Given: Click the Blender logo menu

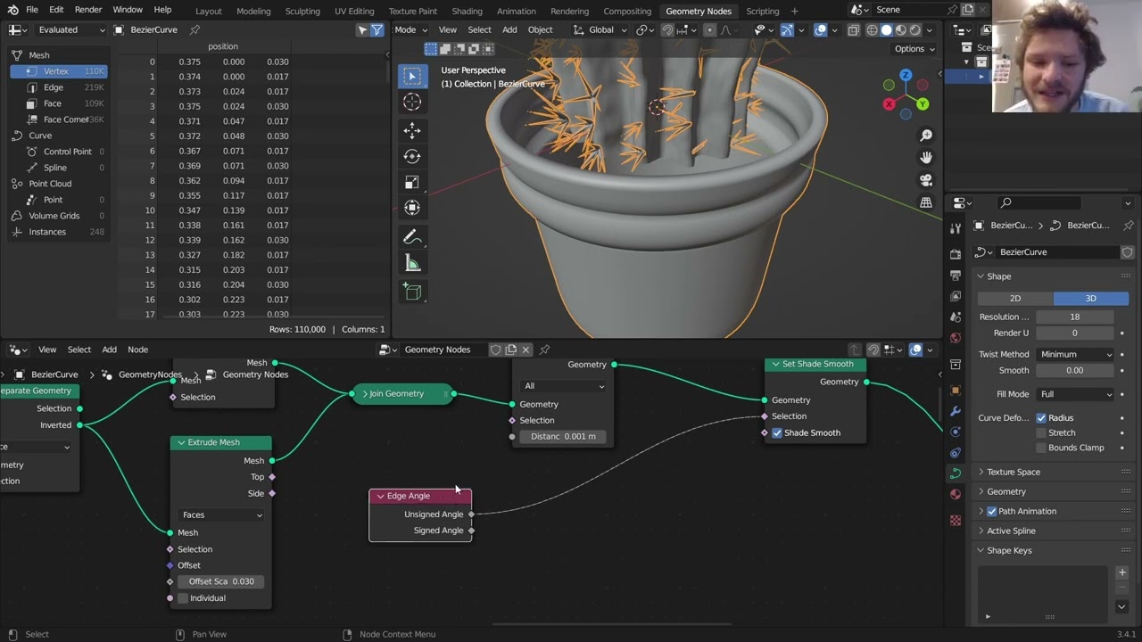Looking at the screenshot, I should 12,10.
